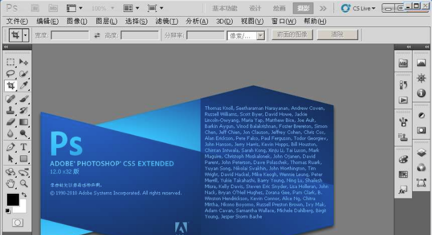Select the Rectangle shape tool
Viewport: 432px width, 235px height.
pos(23,158)
